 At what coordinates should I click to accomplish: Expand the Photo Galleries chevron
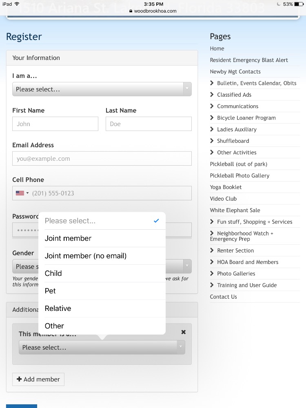pos(212,273)
